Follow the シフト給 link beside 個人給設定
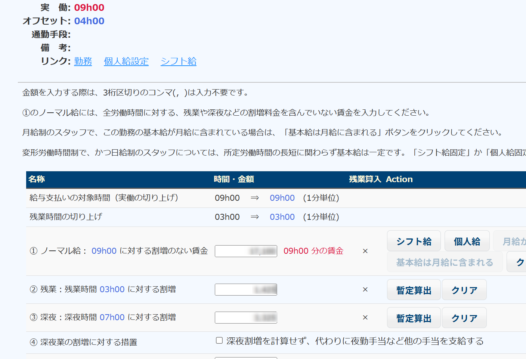Screen dimensions: 526x359 pyautogui.click(x=179, y=61)
